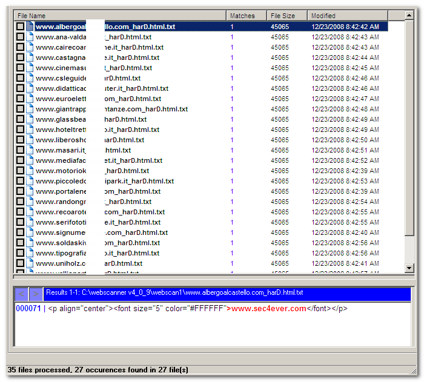
Task: Click file icon for www.cinemasu row
Action: pyautogui.click(x=30, y=68)
